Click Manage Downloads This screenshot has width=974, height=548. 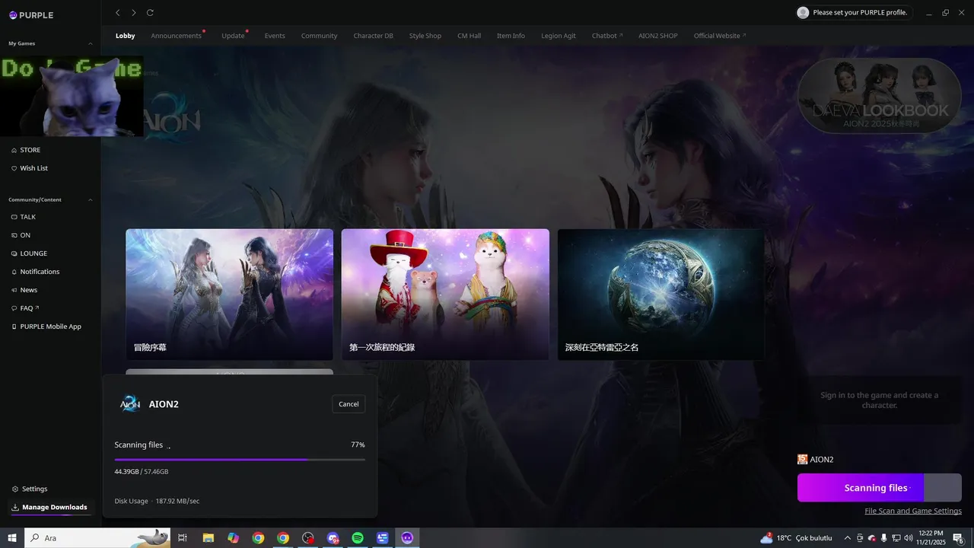point(50,507)
